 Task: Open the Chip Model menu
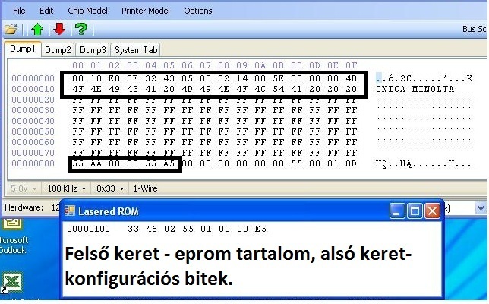point(87,11)
